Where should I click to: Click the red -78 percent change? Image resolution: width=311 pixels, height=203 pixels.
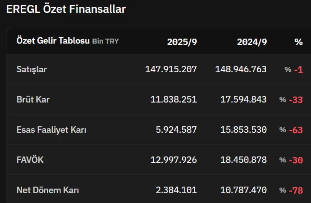click(295, 191)
